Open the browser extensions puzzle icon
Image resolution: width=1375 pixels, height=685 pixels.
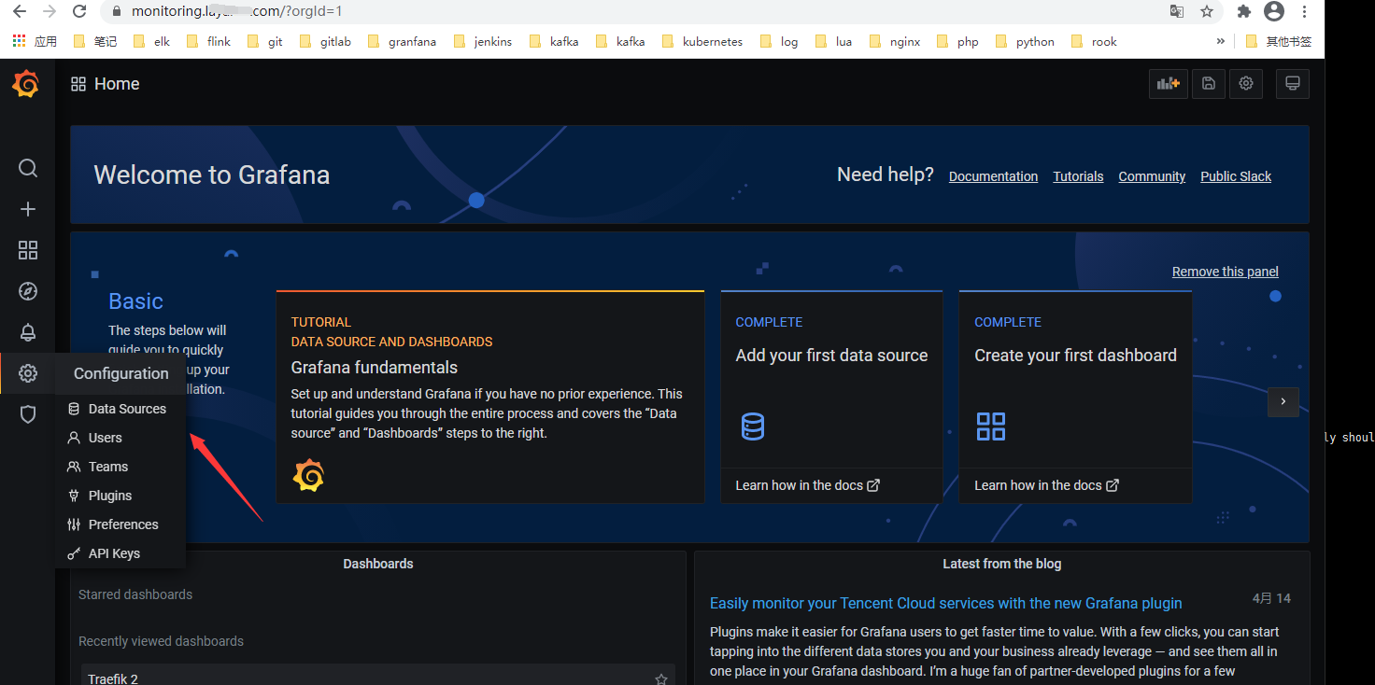click(x=1244, y=11)
